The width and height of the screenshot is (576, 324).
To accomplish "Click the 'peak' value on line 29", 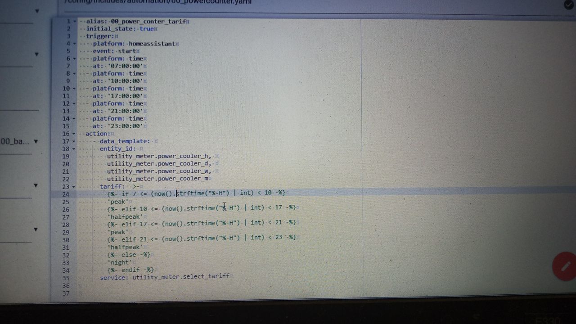I will 118,232.
